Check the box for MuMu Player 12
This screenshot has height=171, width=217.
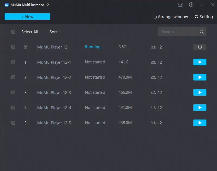click(13, 47)
